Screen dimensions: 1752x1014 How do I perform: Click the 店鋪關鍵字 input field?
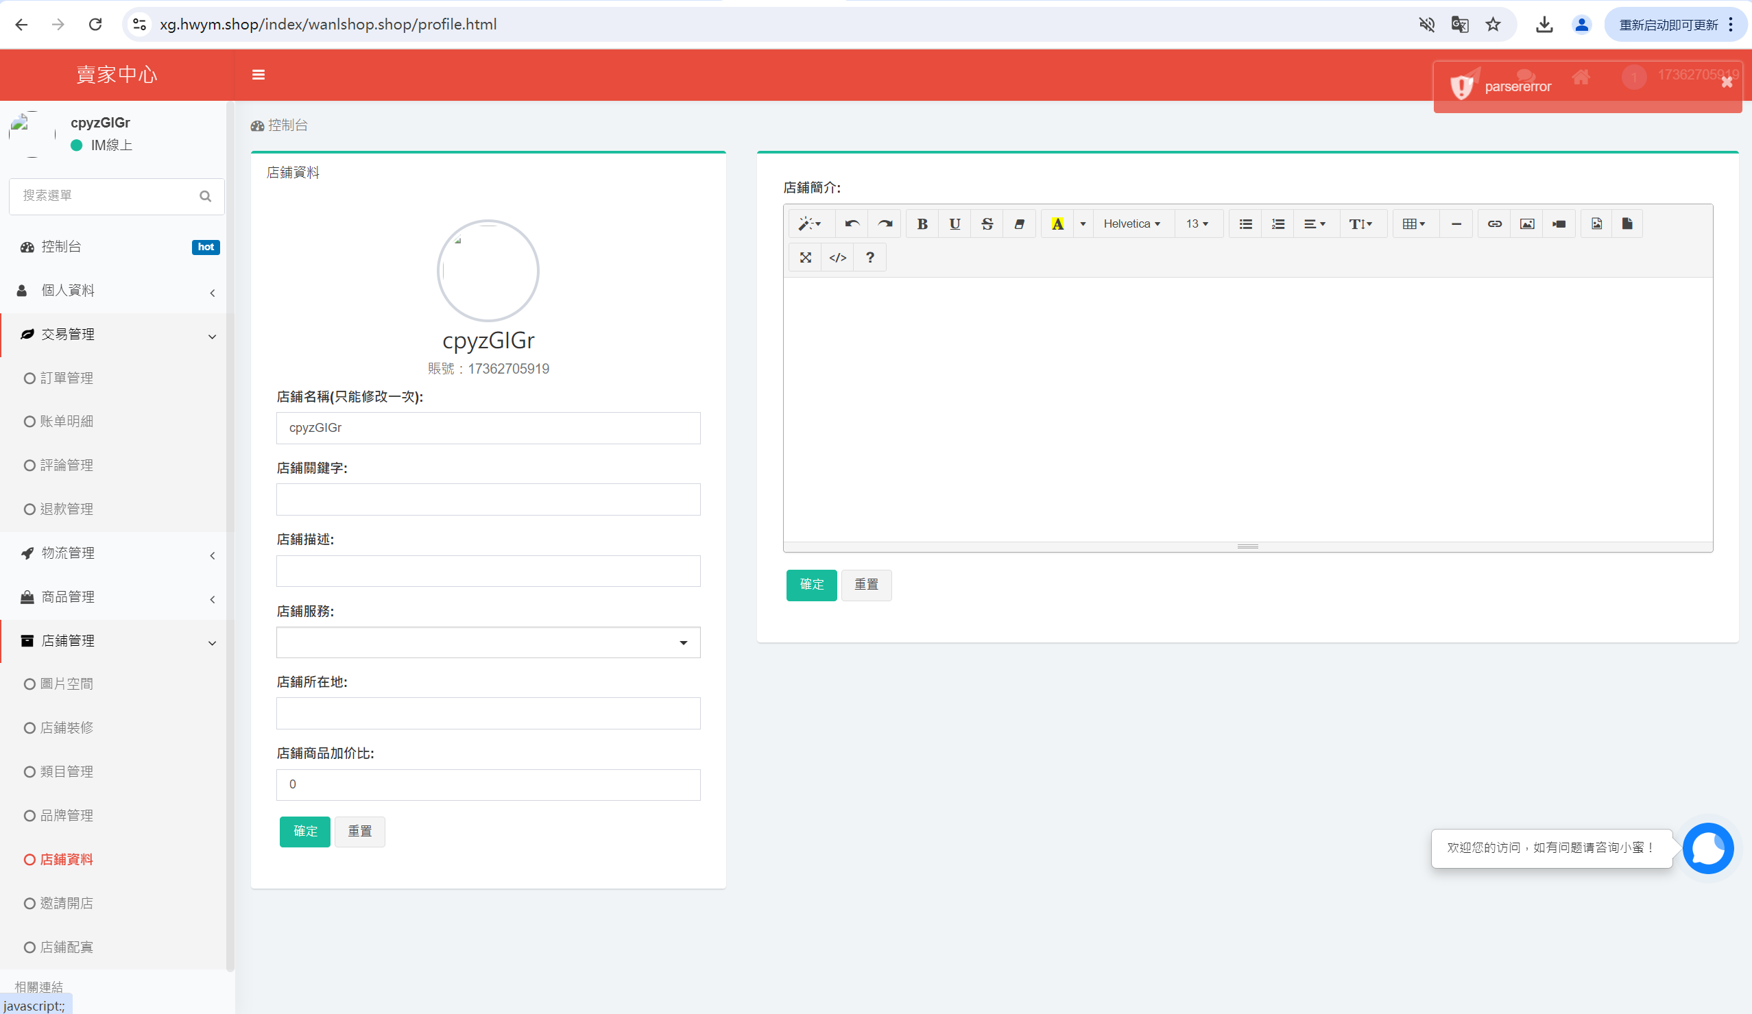pos(488,500)
